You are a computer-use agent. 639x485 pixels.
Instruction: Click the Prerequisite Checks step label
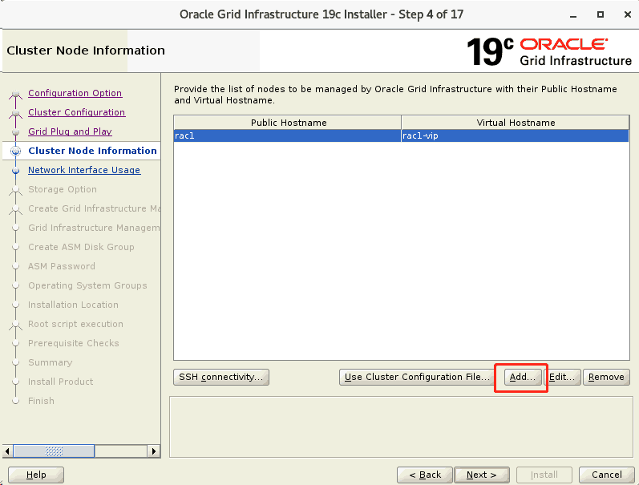(x=73, y=343)
